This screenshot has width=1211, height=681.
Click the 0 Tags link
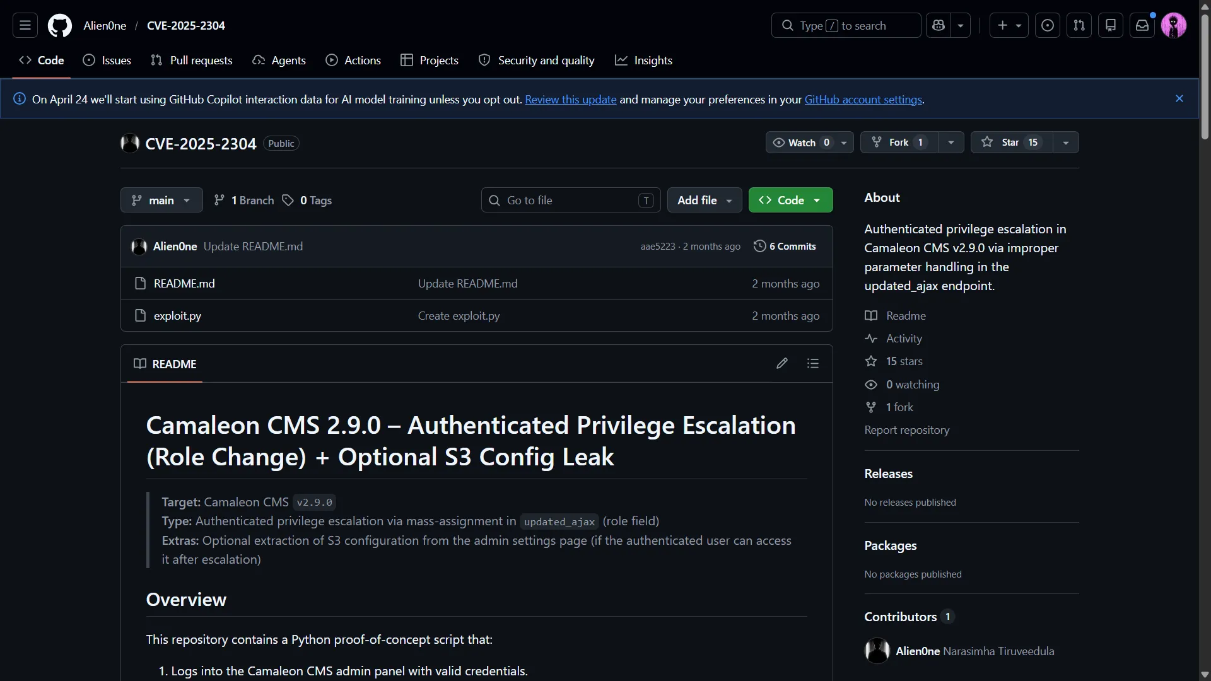click(307, 200)
